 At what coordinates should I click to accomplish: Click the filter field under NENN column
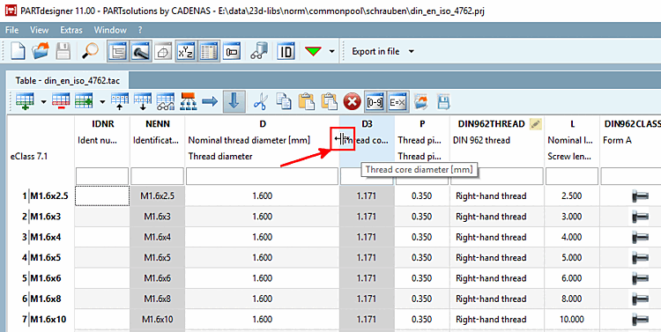(x=157, y=176)
